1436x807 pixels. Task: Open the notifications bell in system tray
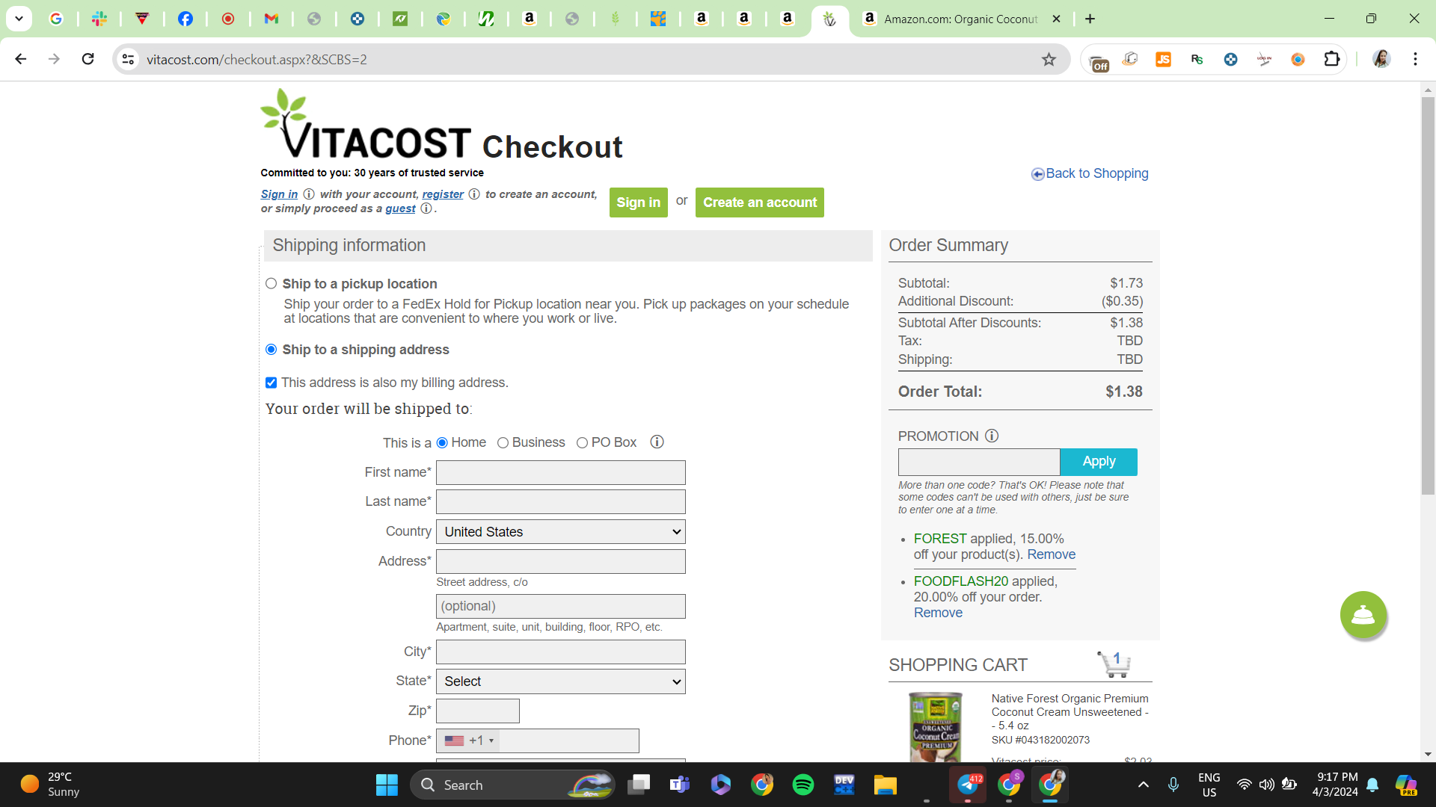pos(1372,785)
